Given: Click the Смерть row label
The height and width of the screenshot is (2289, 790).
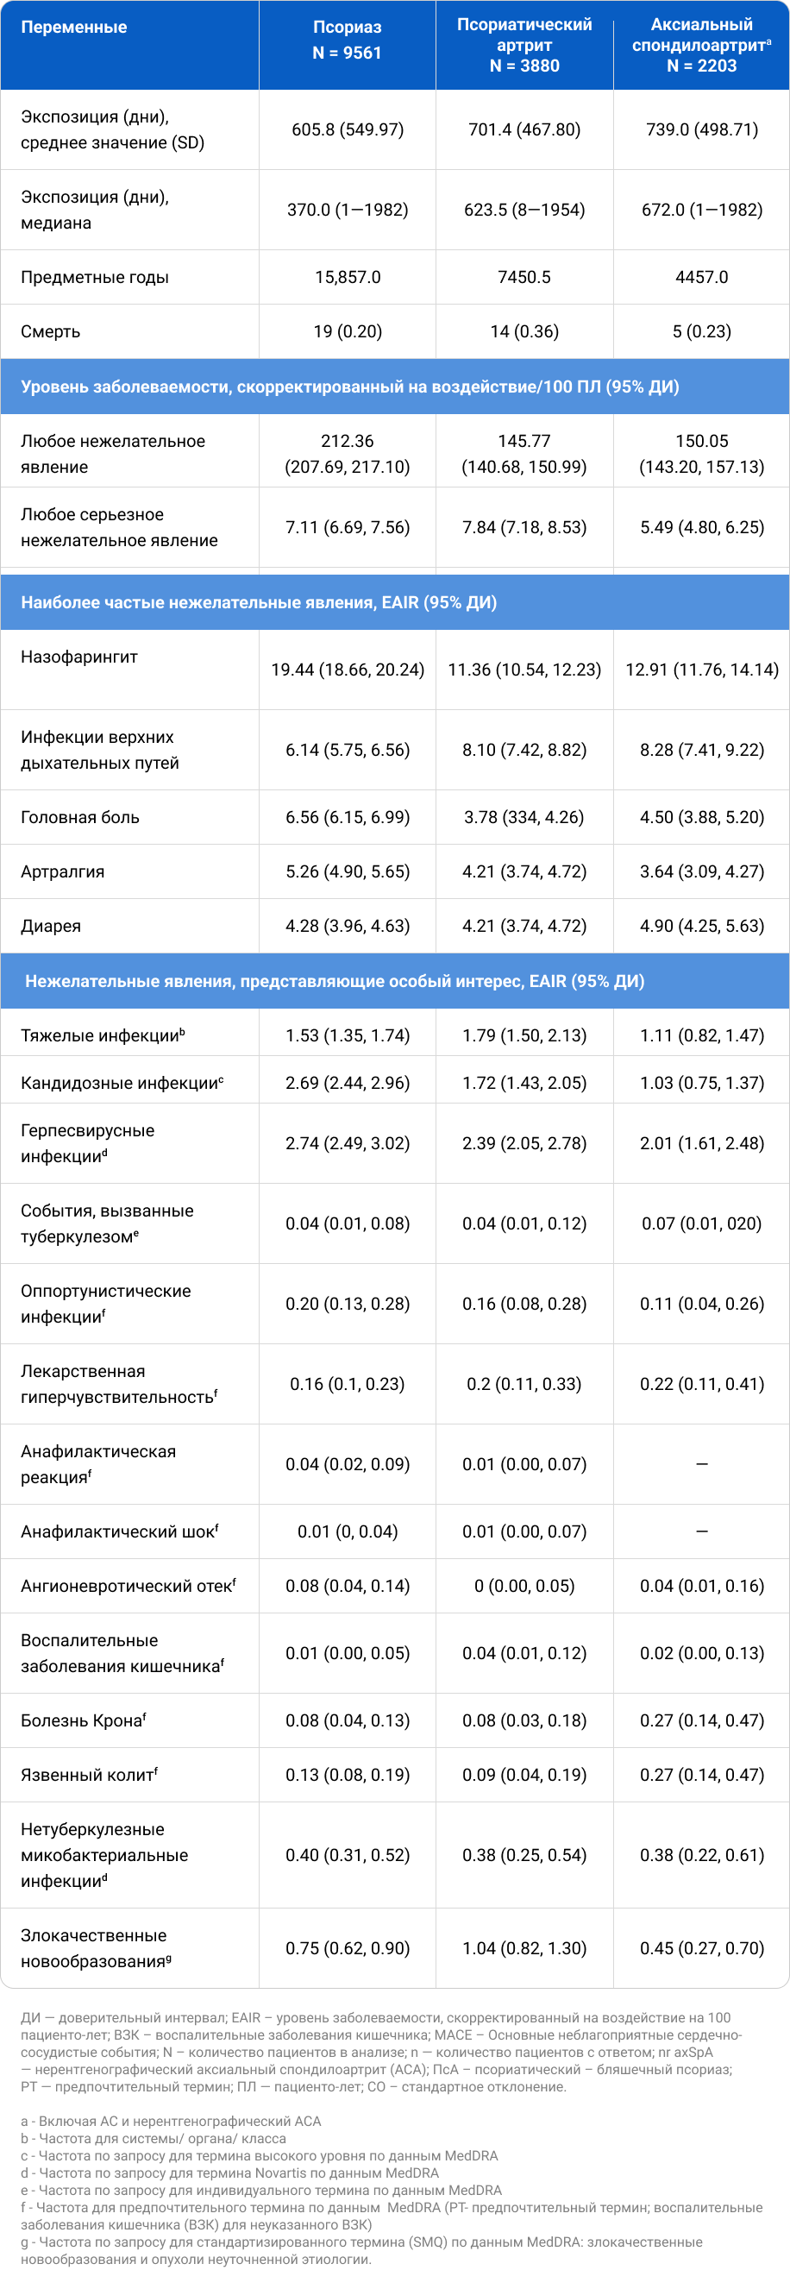Looking at the screenshot, I should [x=51, y=331].
